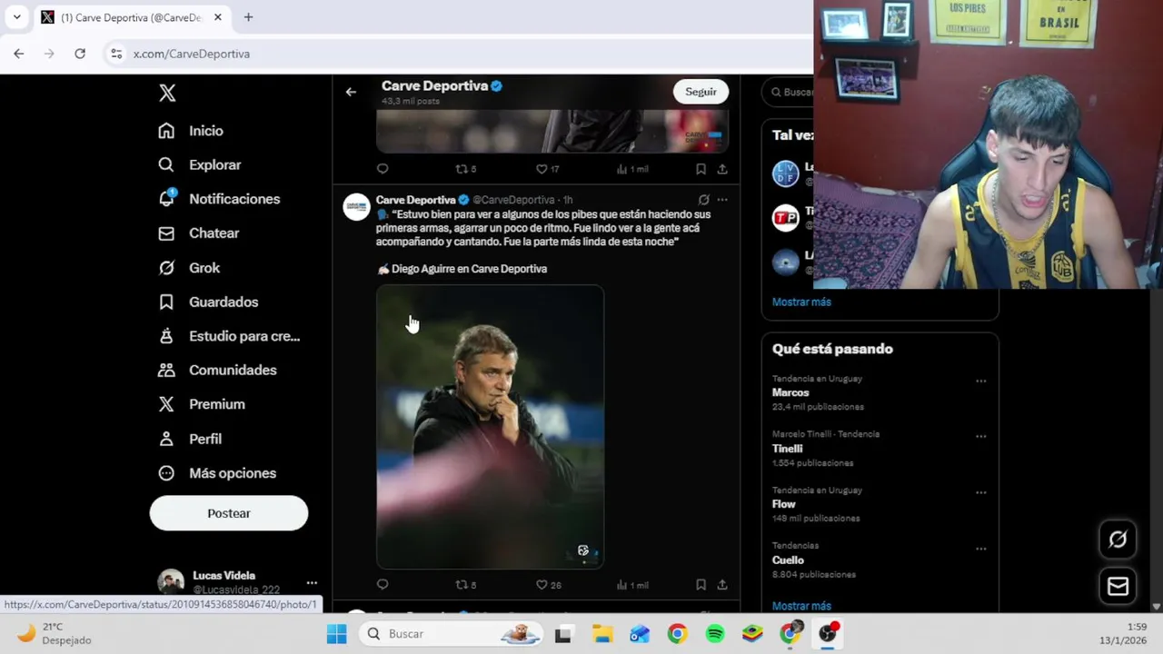Viewport: 1163px width, 654px height.
Task: Bookmark the post with 17 likes
Action: pyautogui.click(x=701, y=169)
